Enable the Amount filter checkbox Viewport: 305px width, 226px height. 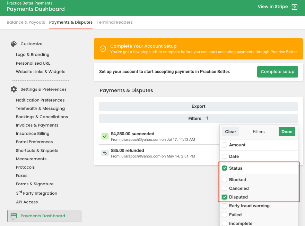coord(225,145)
